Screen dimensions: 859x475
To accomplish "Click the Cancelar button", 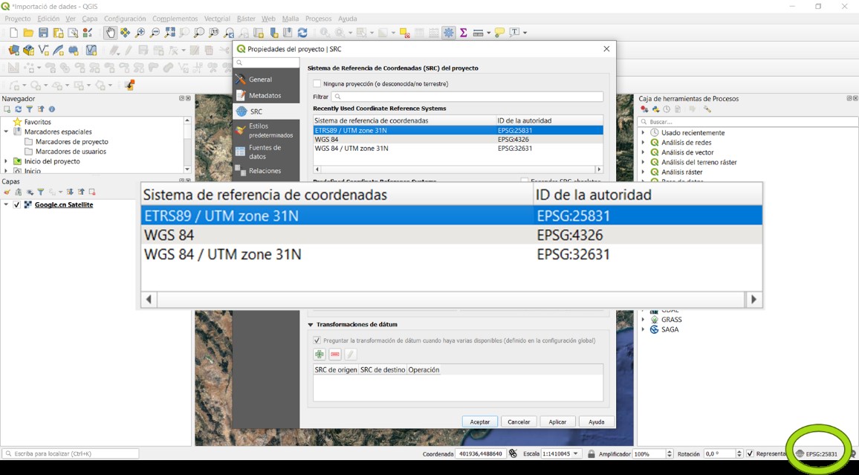I will coord(519,422).
